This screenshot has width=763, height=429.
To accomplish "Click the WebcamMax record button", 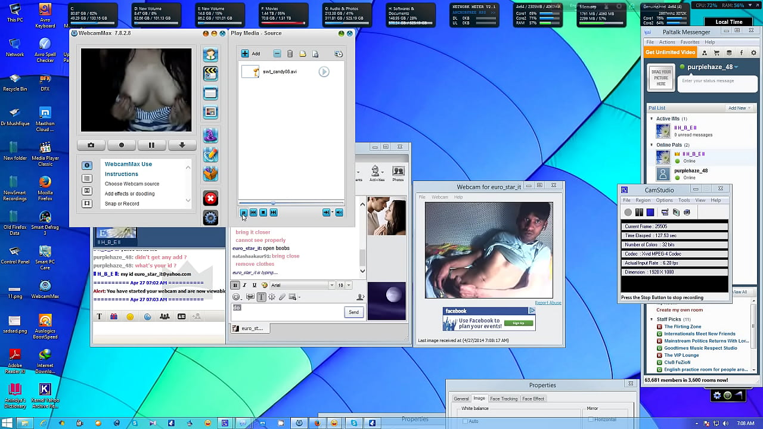I will 121,145.
